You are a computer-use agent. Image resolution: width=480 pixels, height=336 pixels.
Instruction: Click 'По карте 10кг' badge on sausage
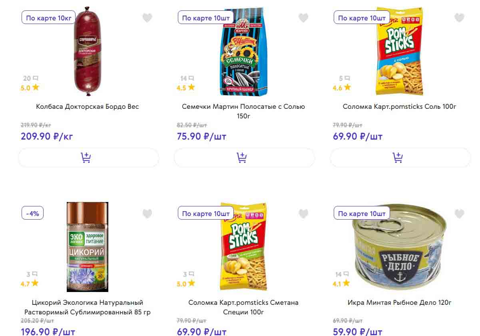[x=48, y=18]
